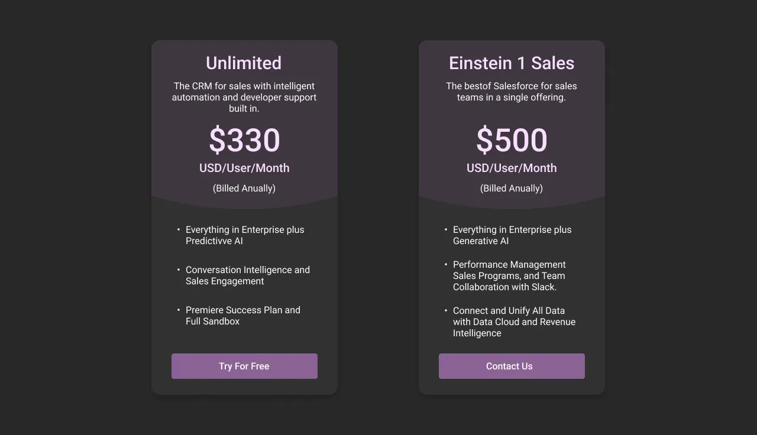Click the $500 price text
This screenshot has height=435, width=757.
click(x=511, y=140)
